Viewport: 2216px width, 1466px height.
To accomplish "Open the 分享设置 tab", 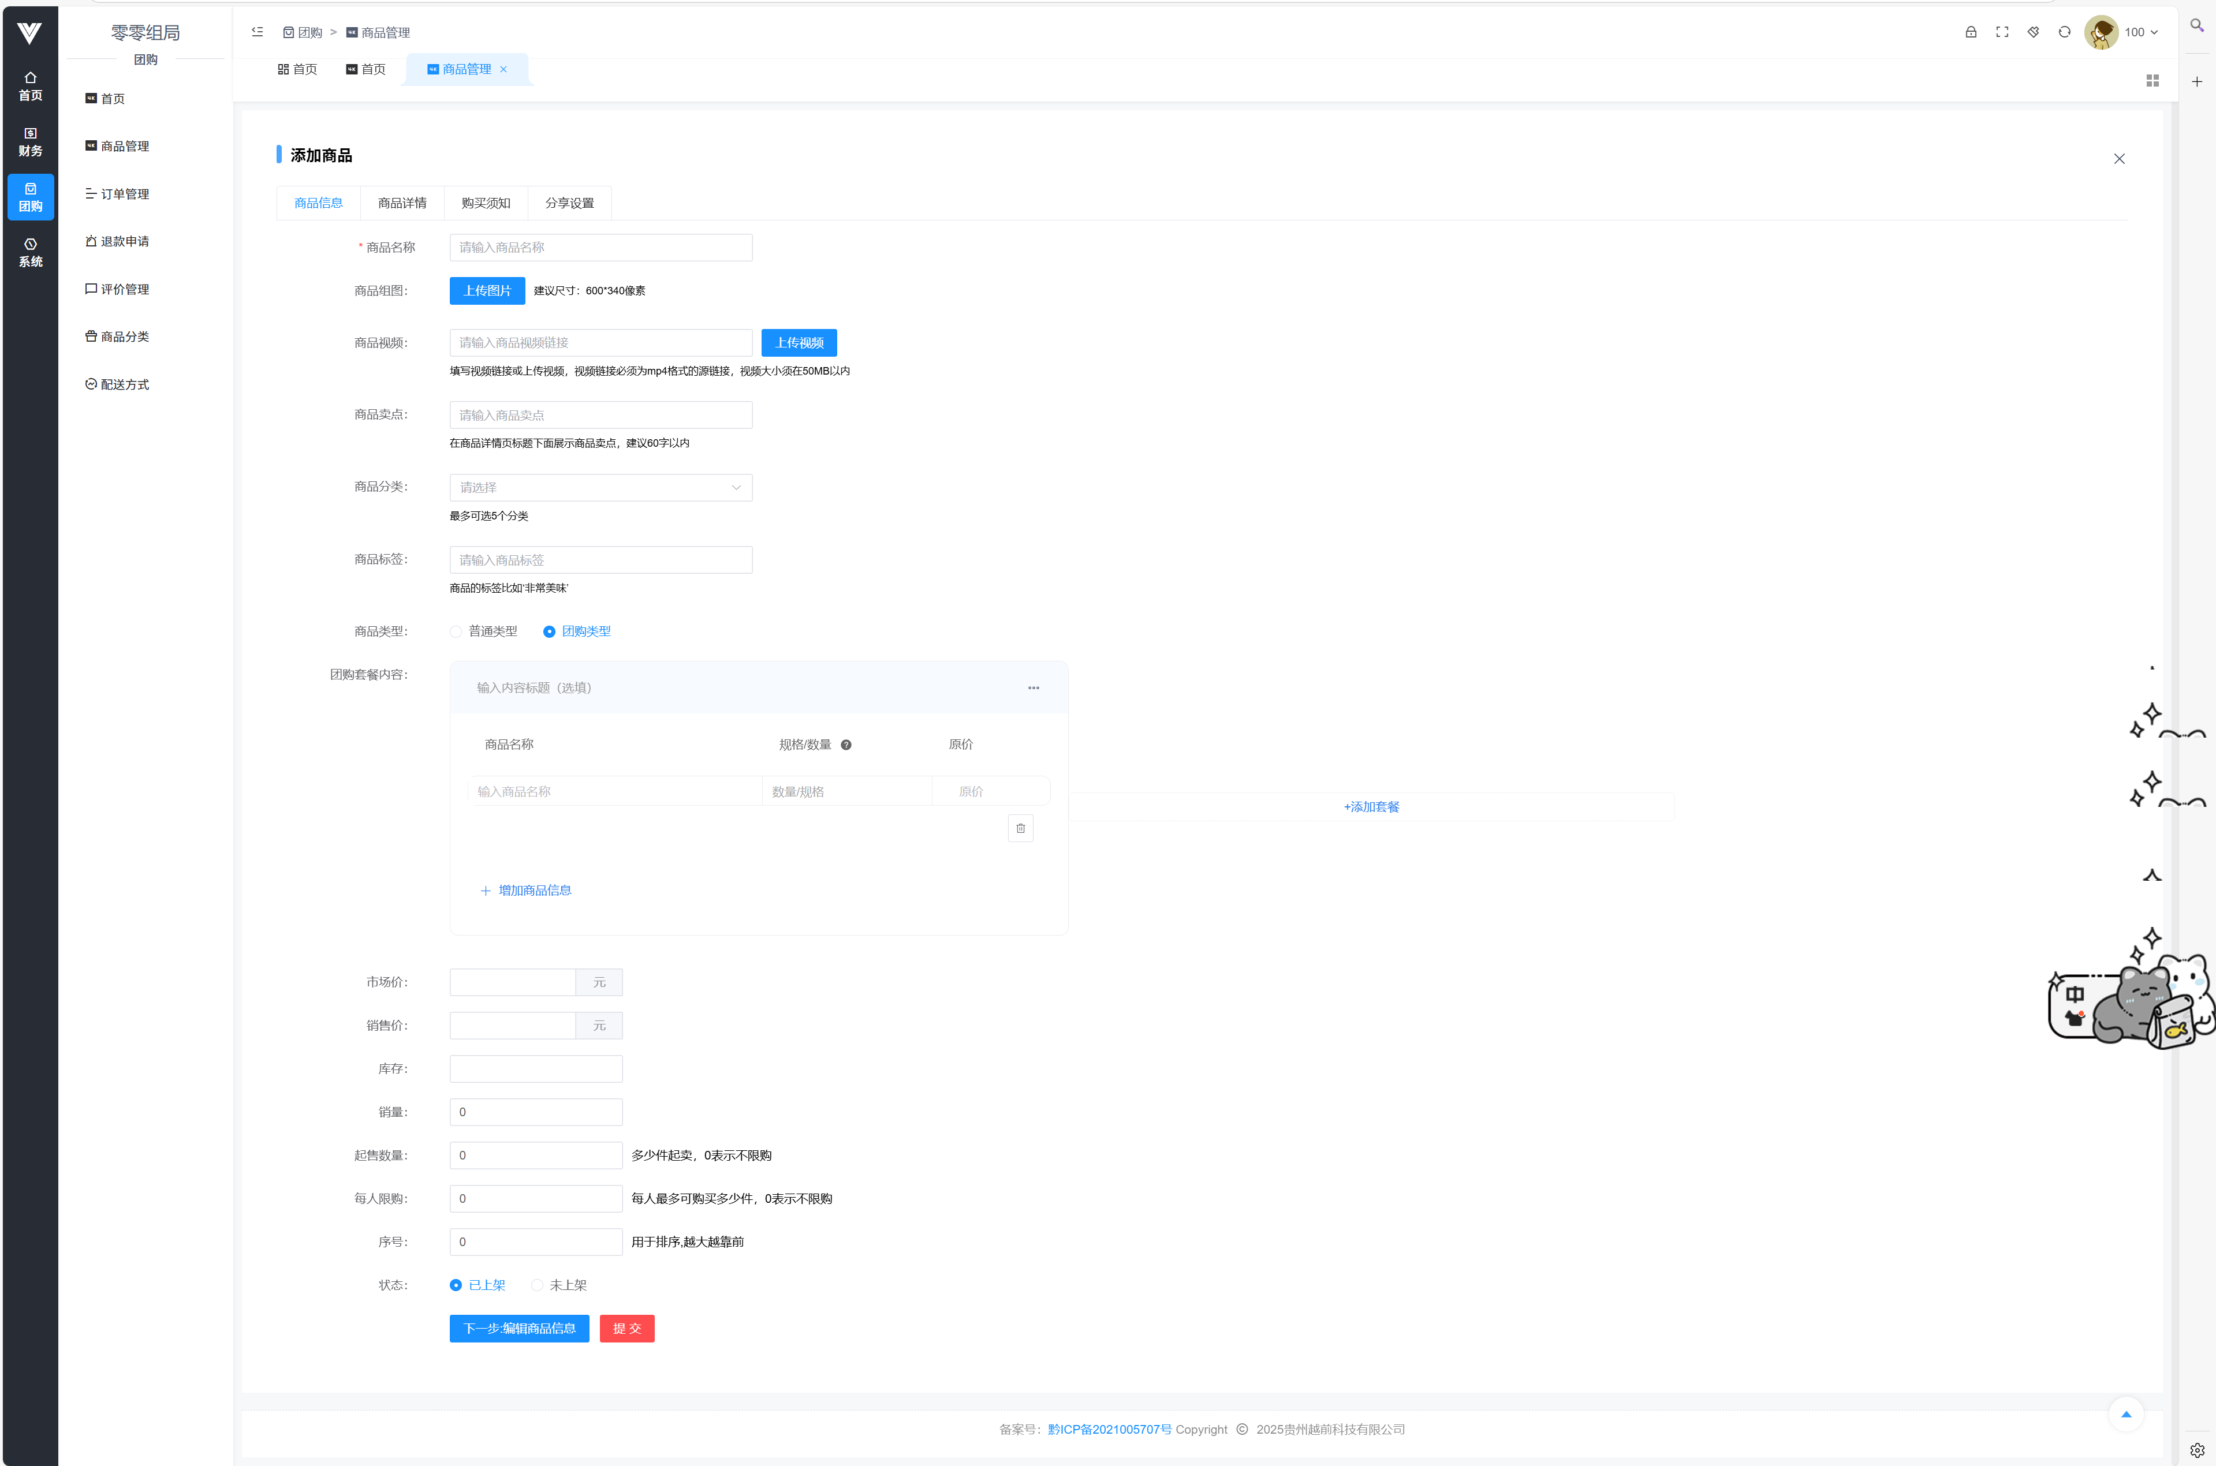I will click(x=569, y=203).
